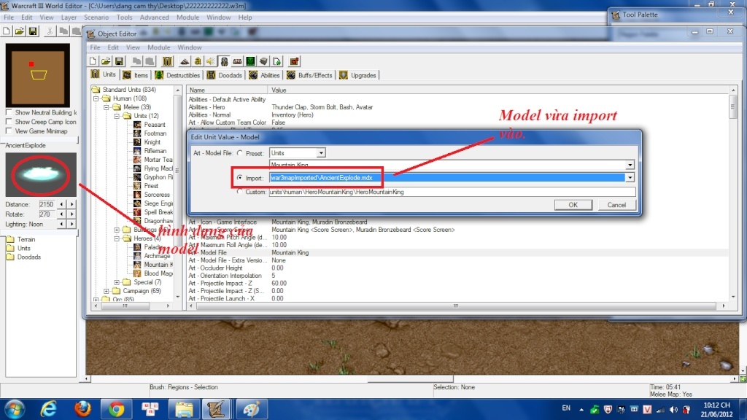Switch to the Abilities tab

coord(264,75)
